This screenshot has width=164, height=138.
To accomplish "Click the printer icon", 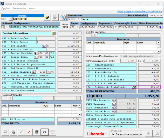I will click(37, 132).
